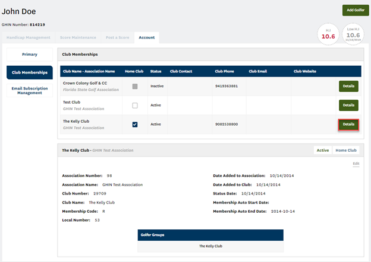Click The Kelly Club golfer group row

210,246
